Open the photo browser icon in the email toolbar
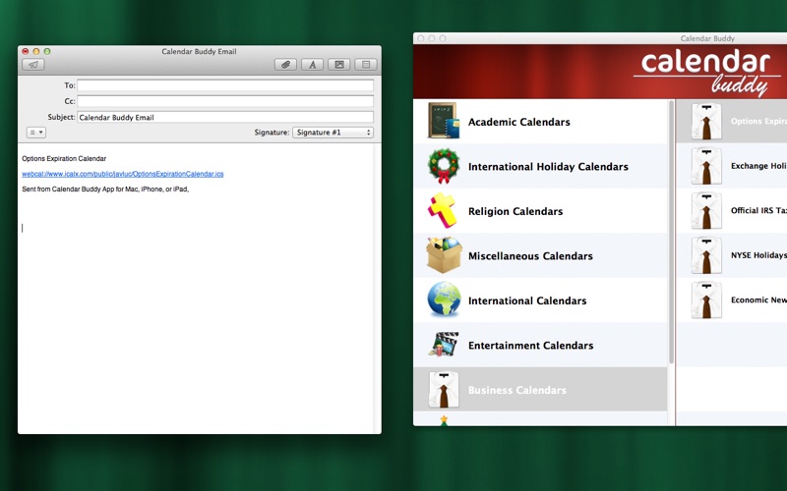This screenshot has height=491, width=787. pyautogui.click(x=339, y=65)
